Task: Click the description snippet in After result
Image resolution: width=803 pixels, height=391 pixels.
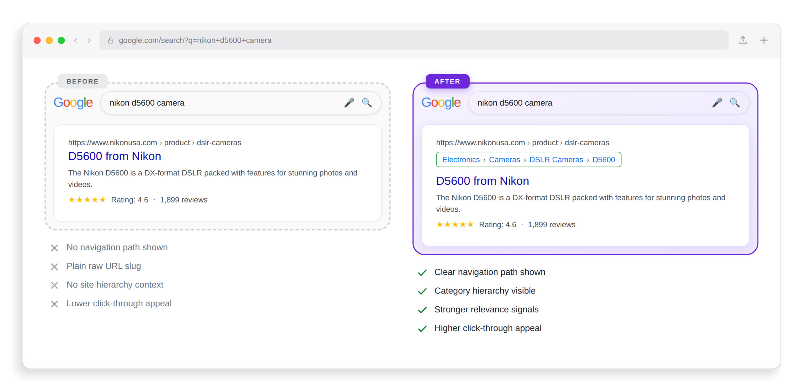Action: tap(581, 203)
